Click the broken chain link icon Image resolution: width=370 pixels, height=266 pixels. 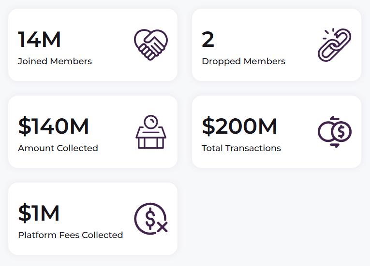tap(334, 45)
